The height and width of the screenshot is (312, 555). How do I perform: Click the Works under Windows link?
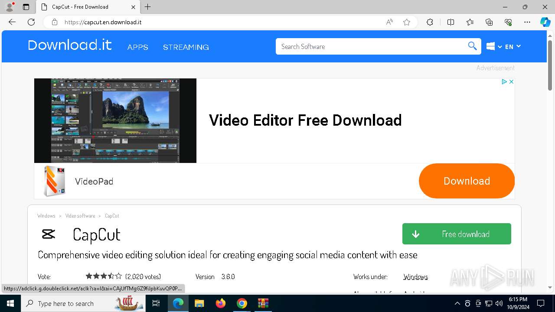(x=415, y=277)
